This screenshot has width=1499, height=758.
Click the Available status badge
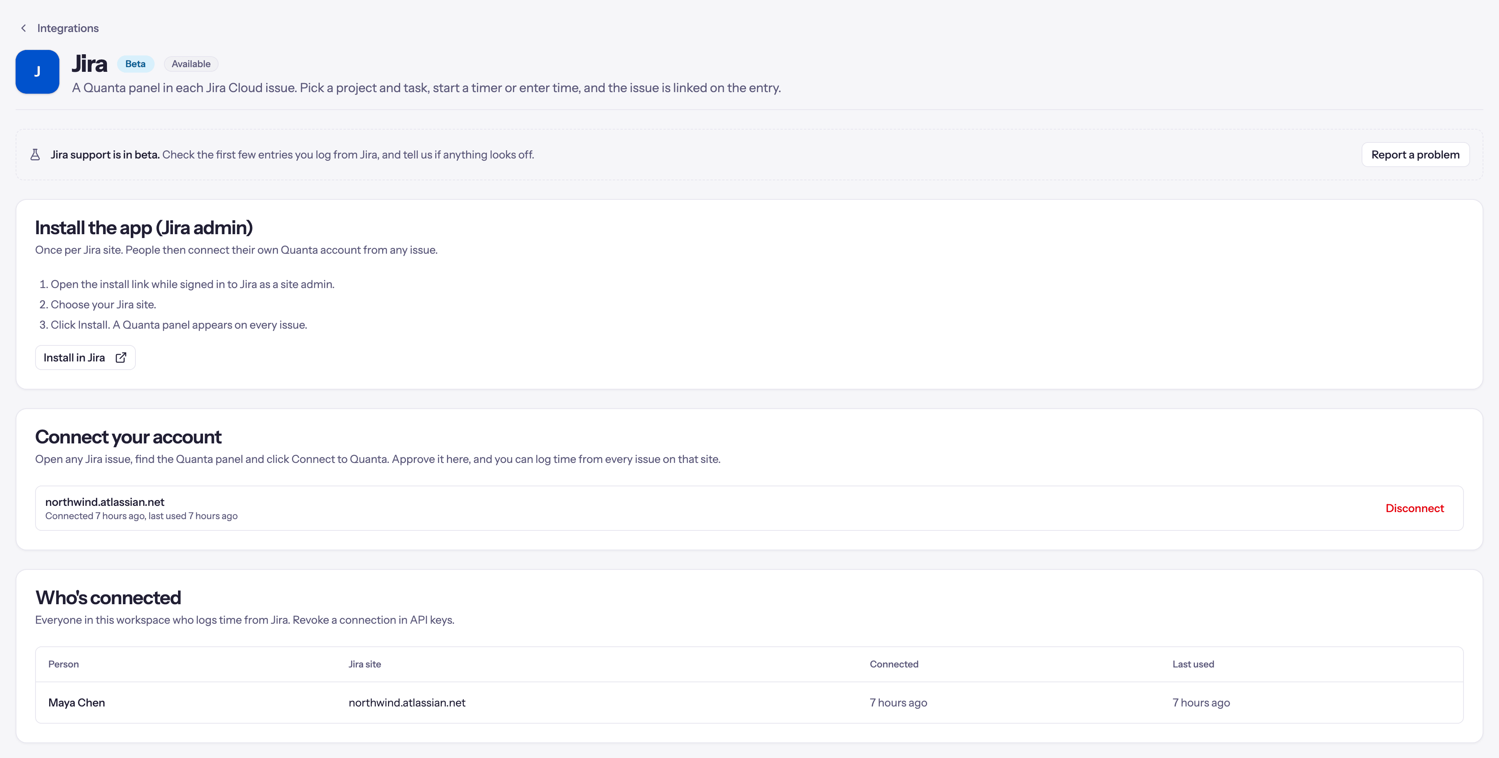pyautogui.click(x=191, y=64)
